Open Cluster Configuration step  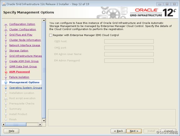tap(23, 29)
